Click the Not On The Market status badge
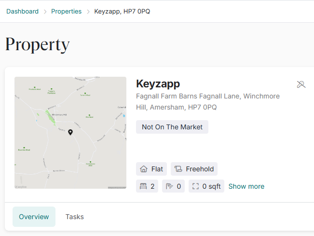The image size is (314, 236). 172,127
